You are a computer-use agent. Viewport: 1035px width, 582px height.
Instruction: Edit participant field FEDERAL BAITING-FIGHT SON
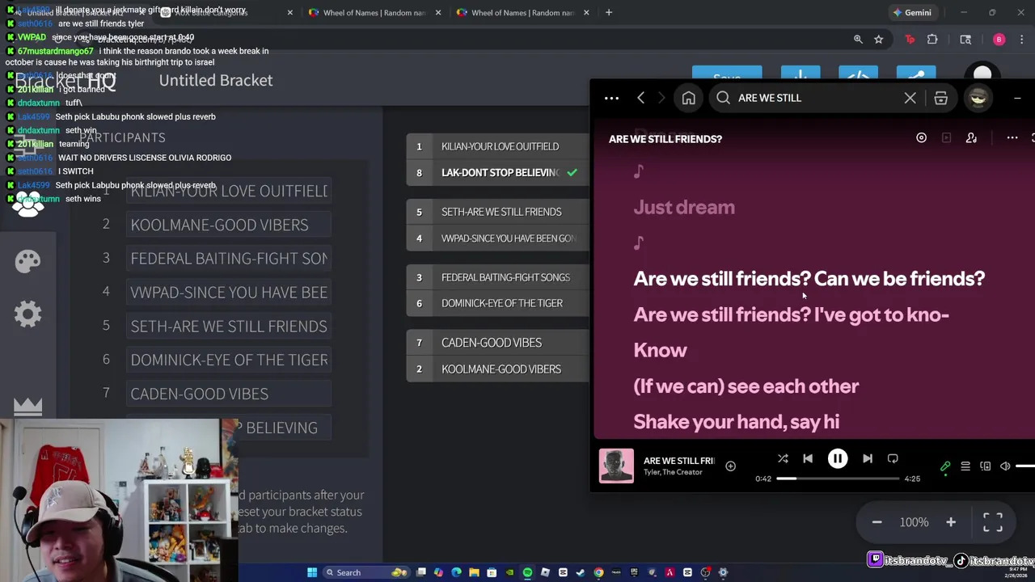point(229,259)
